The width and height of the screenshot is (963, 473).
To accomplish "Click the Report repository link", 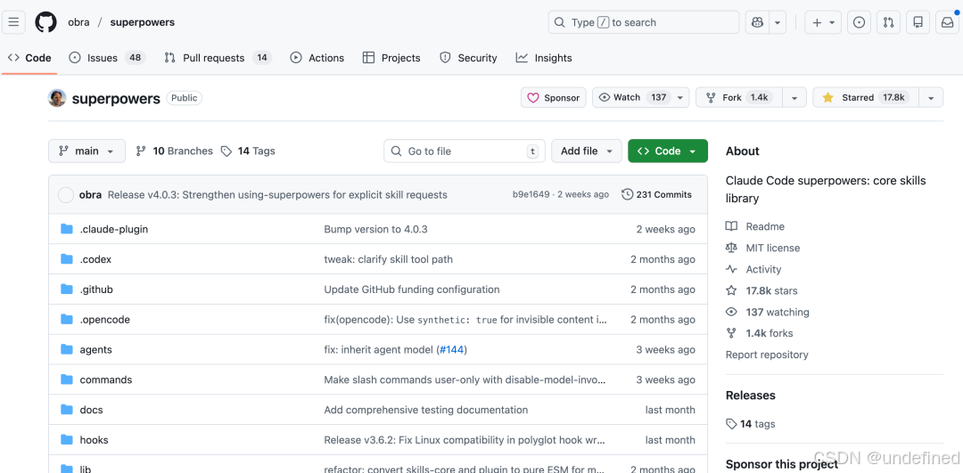I will click(767, 355).
